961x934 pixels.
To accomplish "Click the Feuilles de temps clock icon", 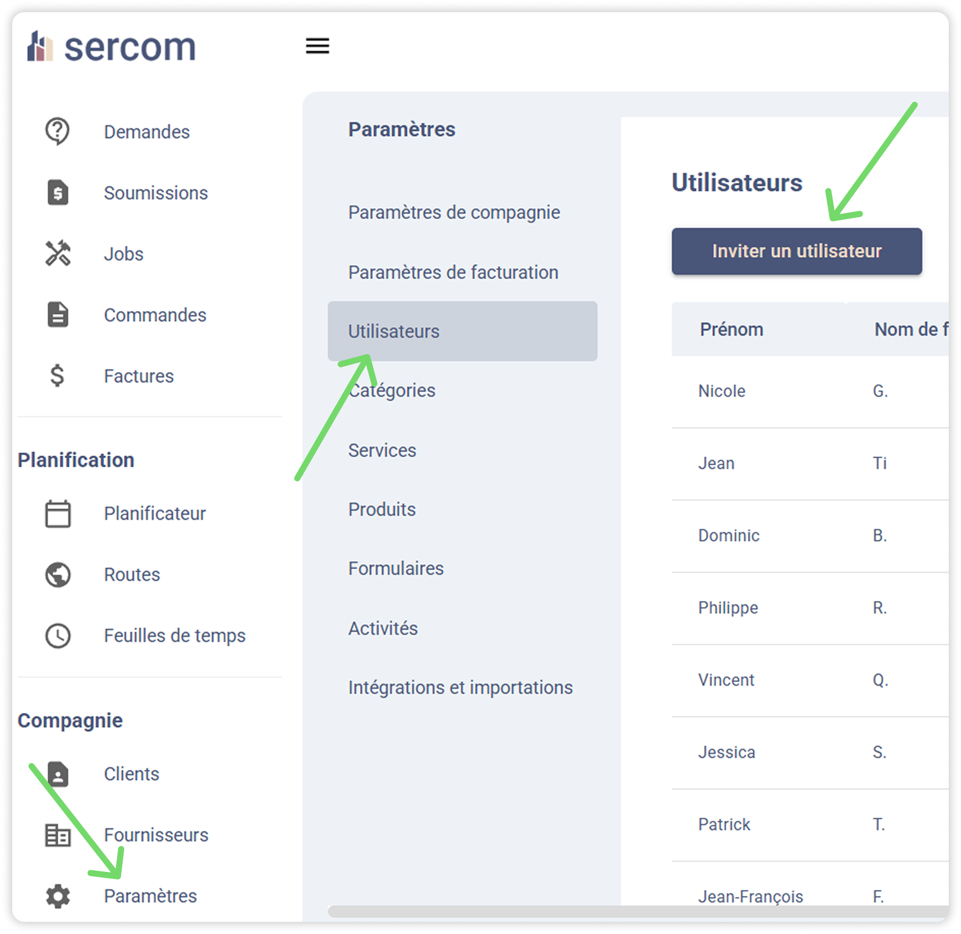I will [x=58, y=635].
